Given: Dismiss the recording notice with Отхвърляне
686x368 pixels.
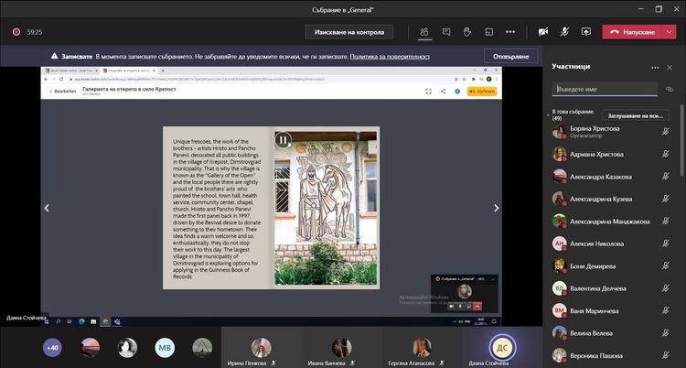Looking at the screenshot, I should pos(510,57).
